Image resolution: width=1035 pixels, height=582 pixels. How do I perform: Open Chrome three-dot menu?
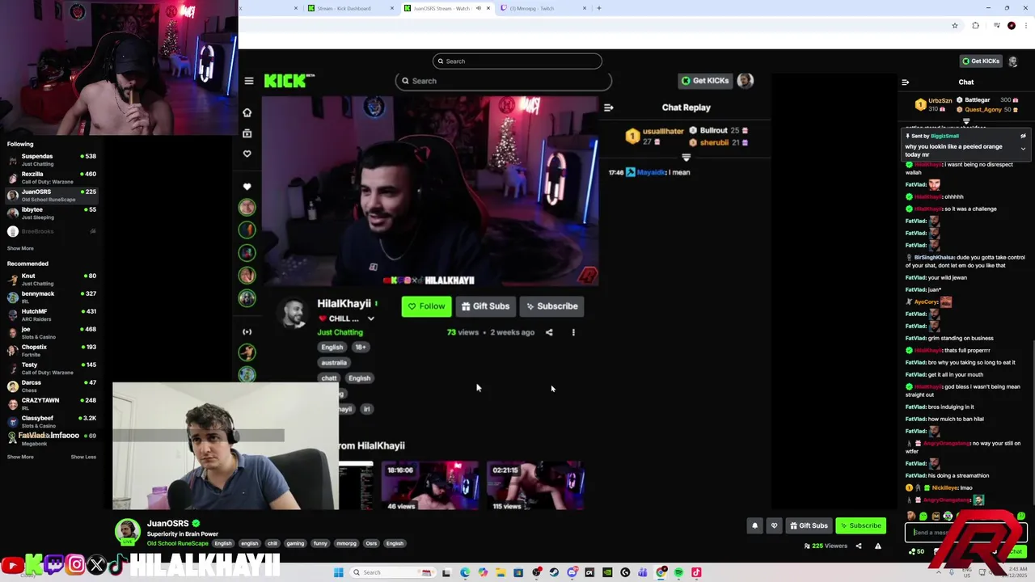coord(1024,26)
